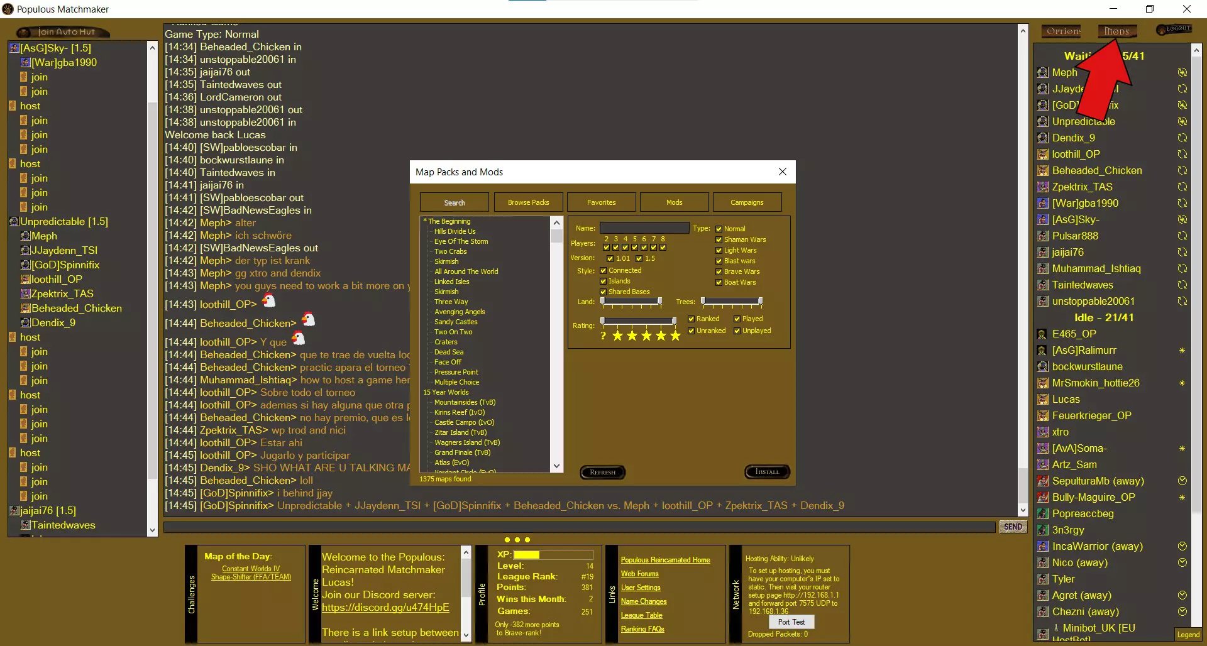The width and height of the screenshot is (1207, 646).
Task: Click the E465_OP avatar in the idle list
Action: click(x=1042, y=334)
